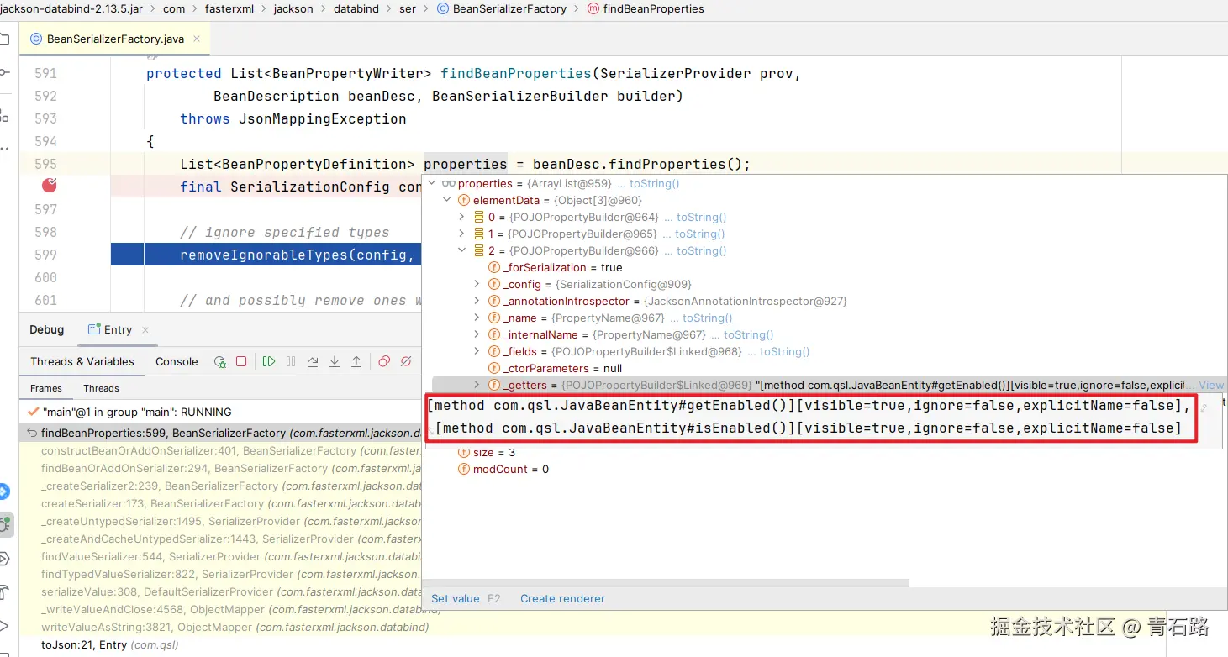The image size is (1228, 657).
Task: Click Create renderer link
Action: pyautogui.click(x=562, y=598)
